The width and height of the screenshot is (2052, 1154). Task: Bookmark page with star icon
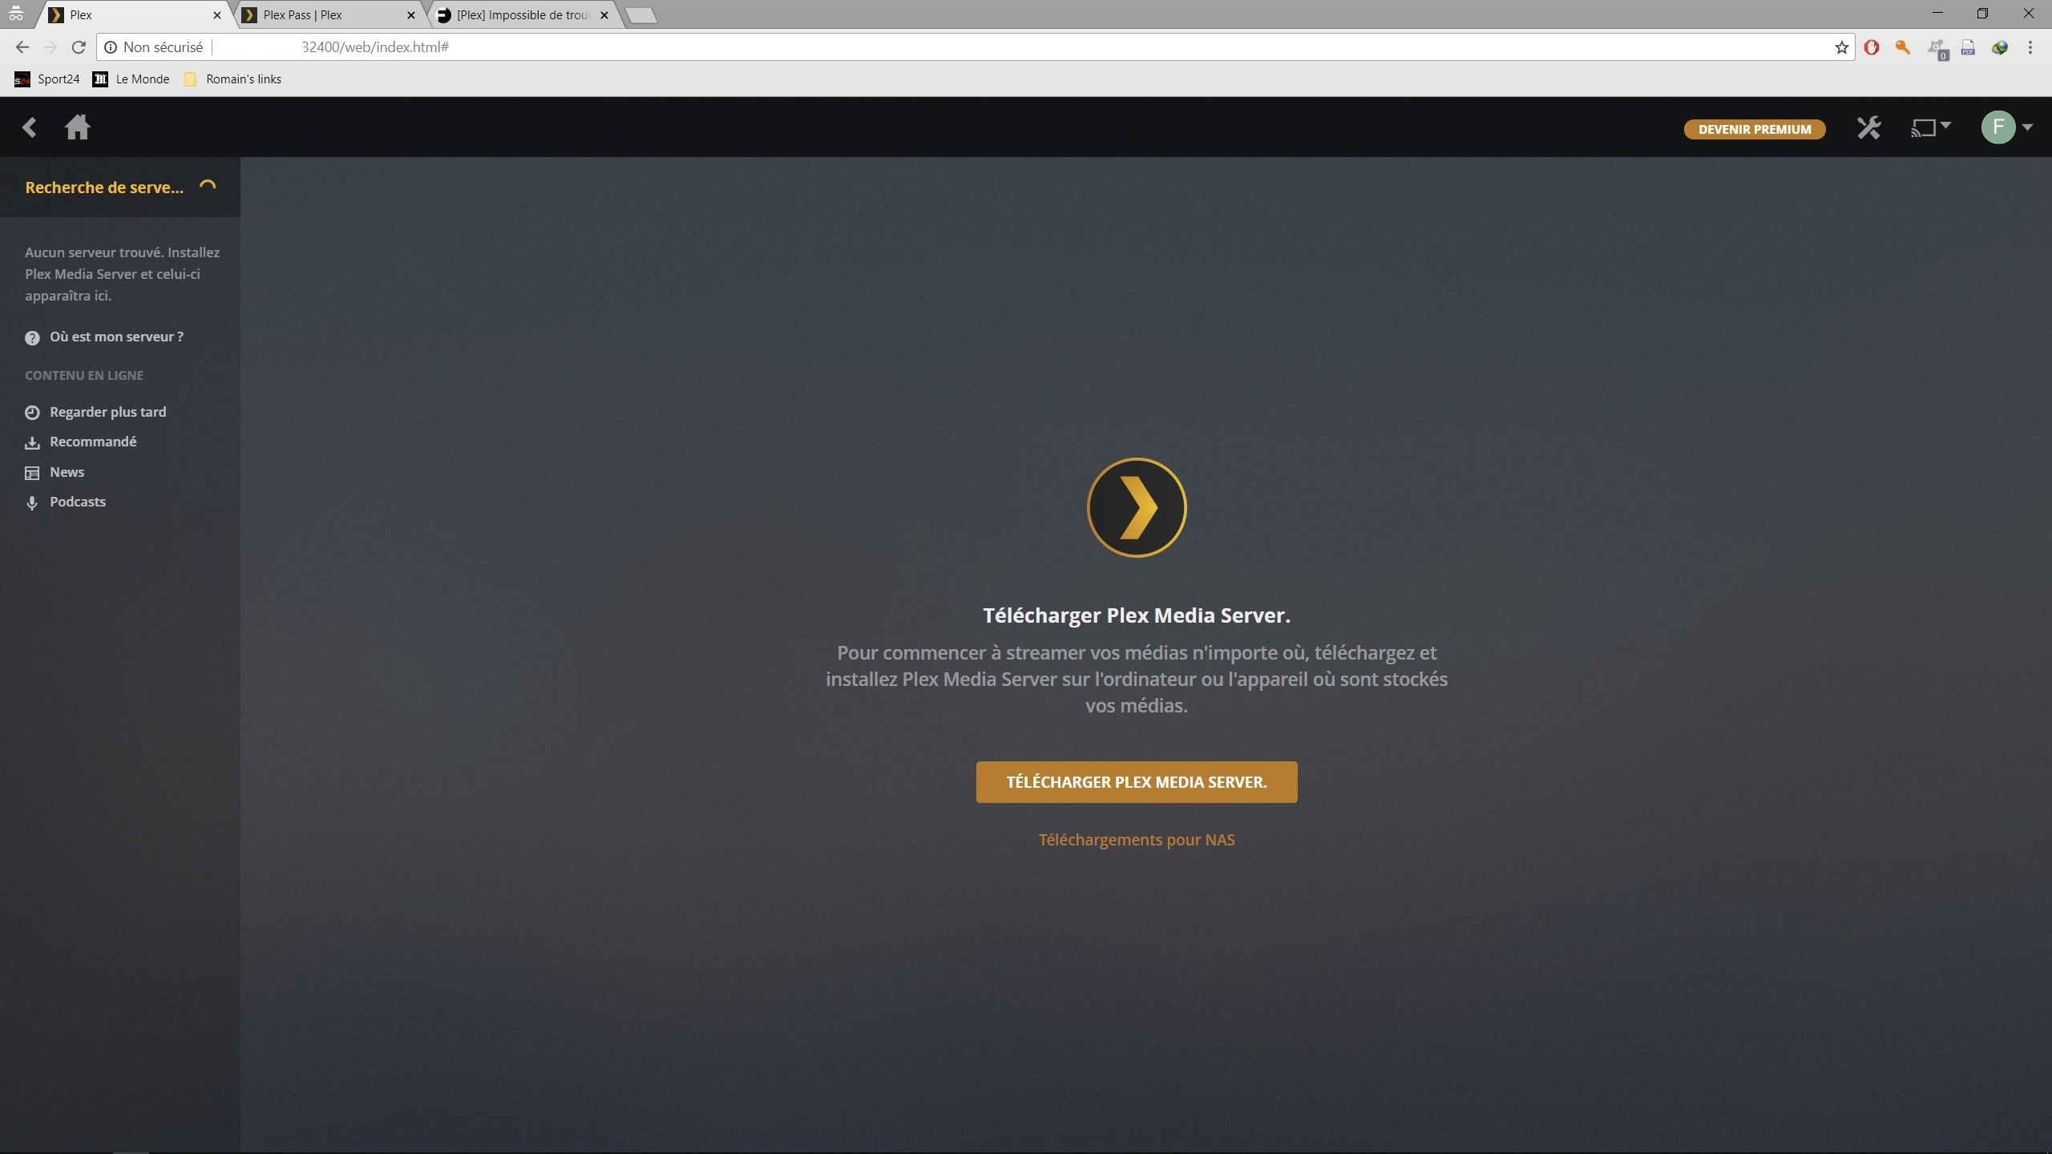coord(1841,47)
